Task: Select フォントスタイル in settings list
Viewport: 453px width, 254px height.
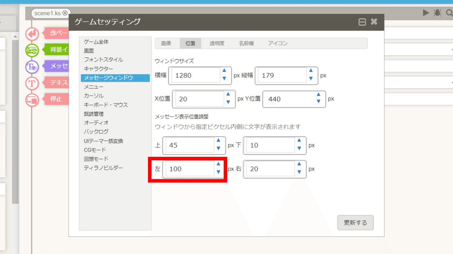Action: [103, 60]
